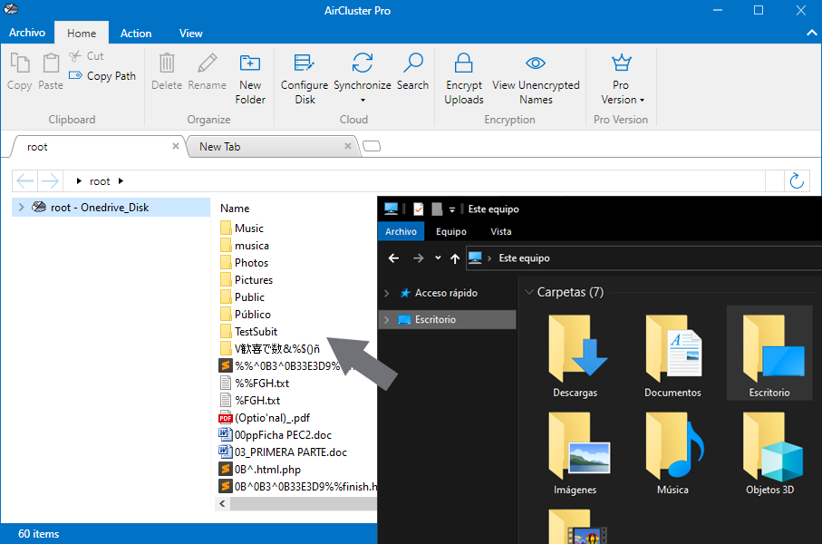Viewport: 822px width, 544px height.
Task: Click up arrow in Este equipo window
Action: click(x=455, y=258)
